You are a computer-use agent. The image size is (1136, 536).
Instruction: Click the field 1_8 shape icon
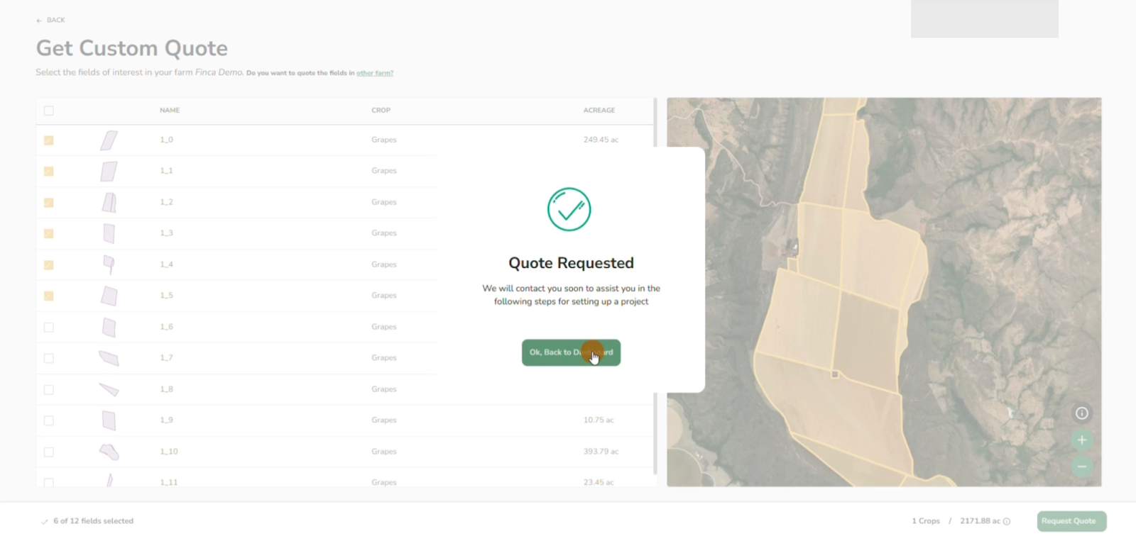pos(109,389)
